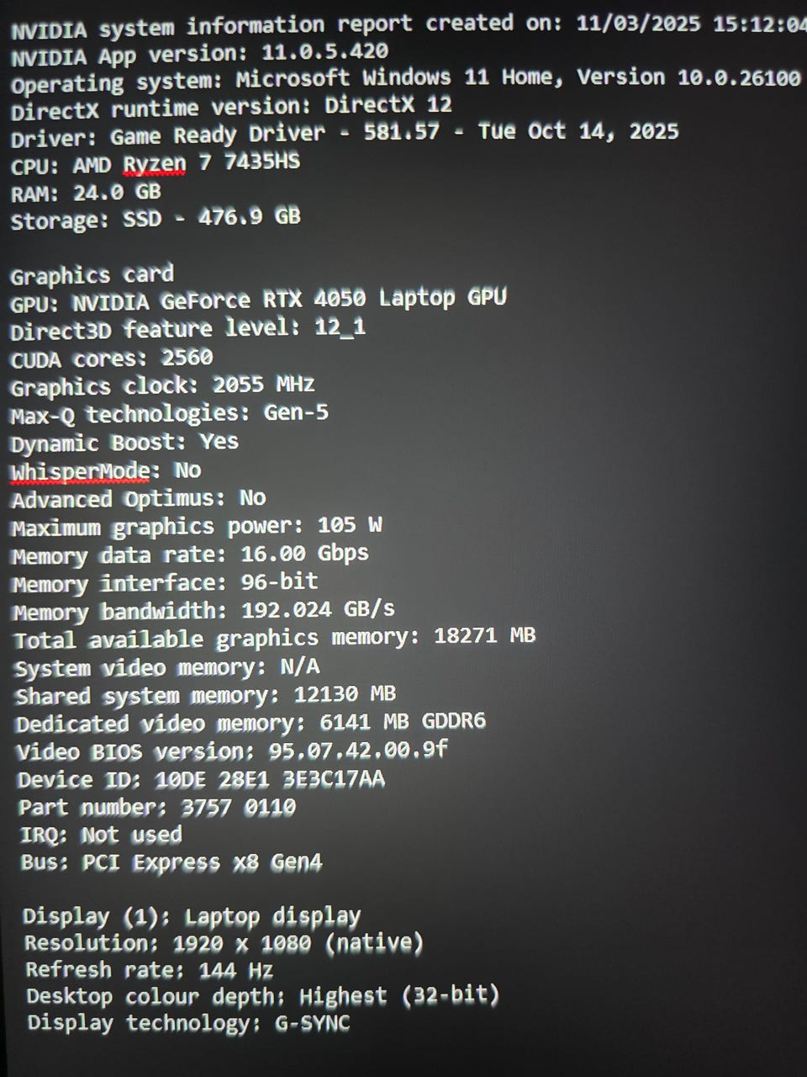Click the Dedicated video memory line
The width and height of the screenshot is (807, 1077).
tap(251, 724)
